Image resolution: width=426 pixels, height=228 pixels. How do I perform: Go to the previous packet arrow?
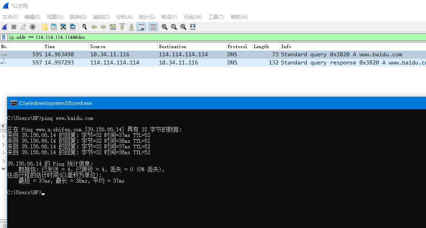coord(94,27)
